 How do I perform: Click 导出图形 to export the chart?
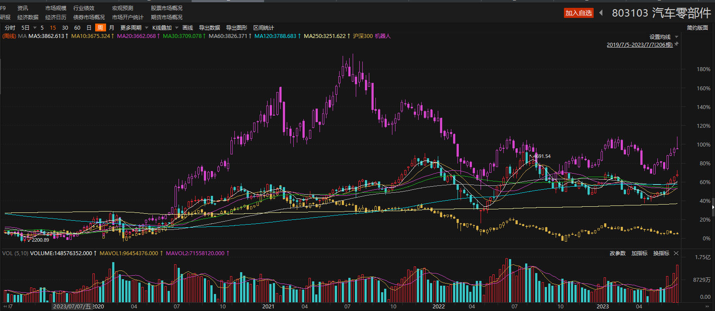tap(237, 28)
